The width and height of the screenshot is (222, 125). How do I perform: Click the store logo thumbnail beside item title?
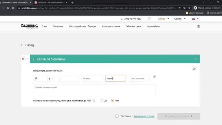pyautogui.click(x=25, y=59)
